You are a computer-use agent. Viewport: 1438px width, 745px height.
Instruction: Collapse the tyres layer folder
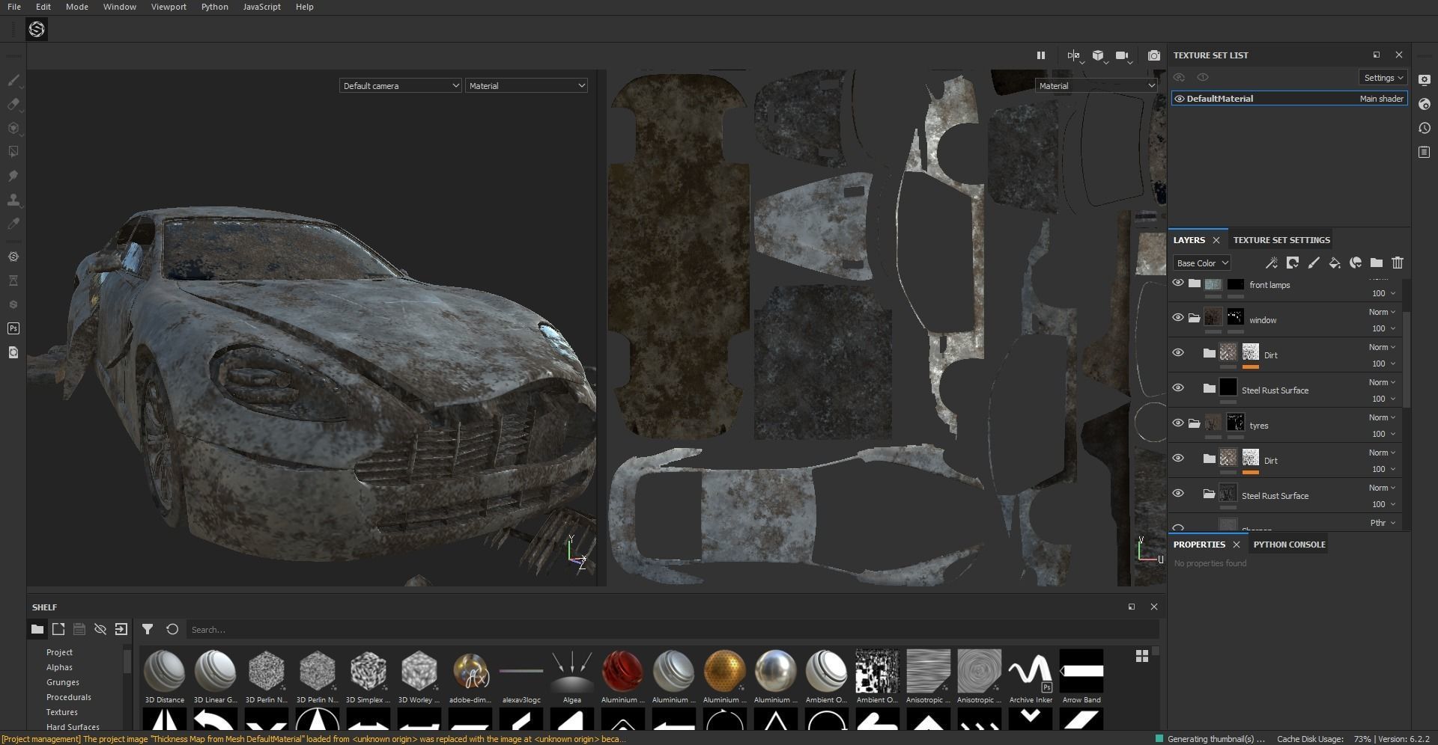[1194, 424]
